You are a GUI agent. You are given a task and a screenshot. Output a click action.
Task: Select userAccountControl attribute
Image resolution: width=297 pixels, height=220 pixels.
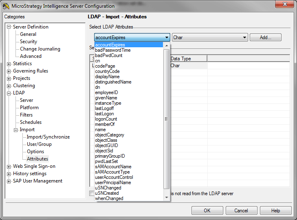tap(129, 177)
